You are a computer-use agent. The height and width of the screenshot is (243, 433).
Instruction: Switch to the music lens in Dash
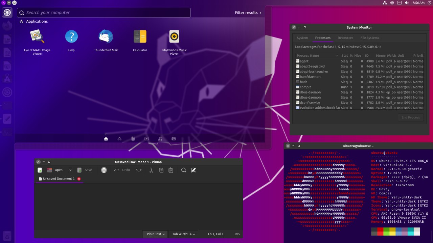click(160, 139)
